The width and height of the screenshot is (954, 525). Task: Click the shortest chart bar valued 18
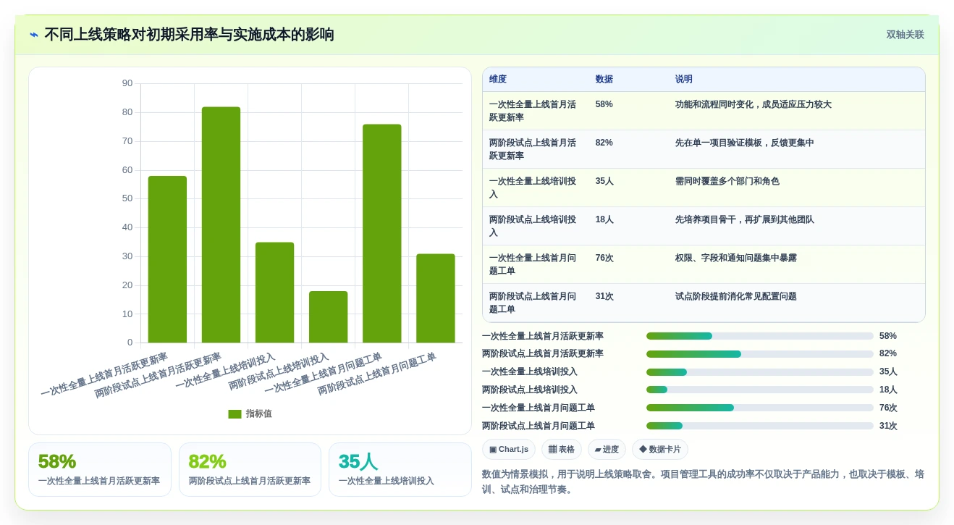[329, 317]
